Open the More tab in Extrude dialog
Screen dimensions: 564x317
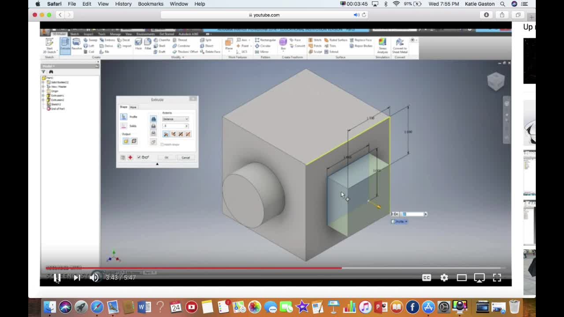[x=133, y=107]
